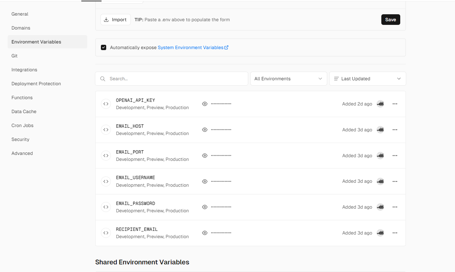Reveal the EMAIL_HOST value with eye icon
This screenshot has height=272, width=455.
(x=205, y=130)
